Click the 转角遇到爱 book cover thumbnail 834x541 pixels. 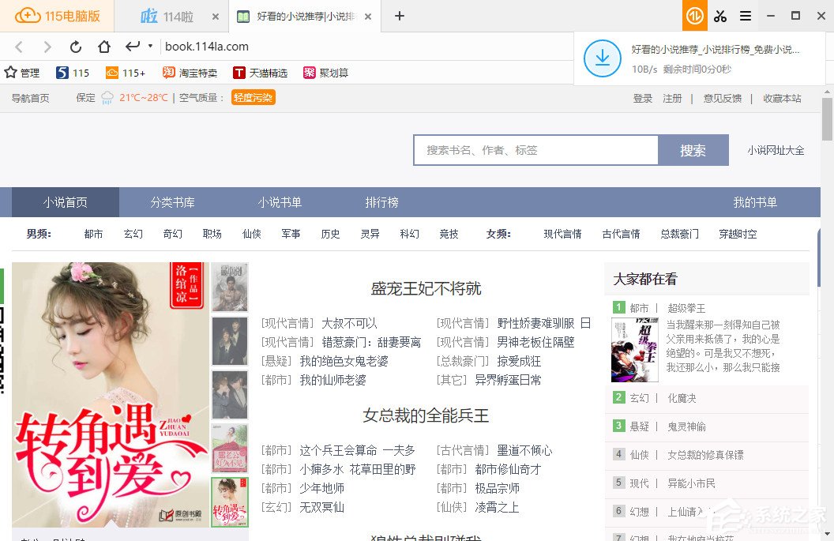coord(229,502)
